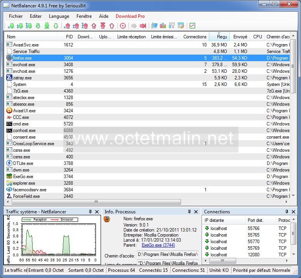
Task: Select the firefox.exe process row
Action: click(x=147, y=58)
